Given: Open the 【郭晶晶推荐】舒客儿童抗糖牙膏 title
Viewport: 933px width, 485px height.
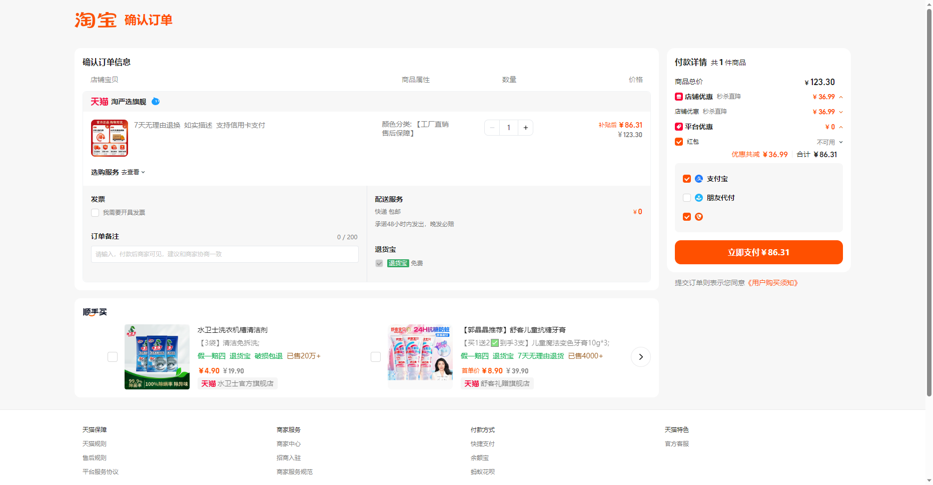Looking at the screenshot, I should [513, 330].
